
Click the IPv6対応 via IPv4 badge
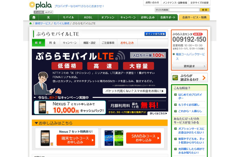[43, 12]
